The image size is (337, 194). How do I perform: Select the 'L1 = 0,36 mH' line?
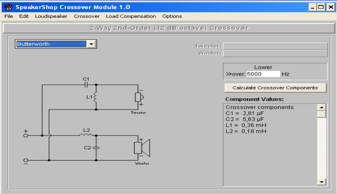[246, 125]
